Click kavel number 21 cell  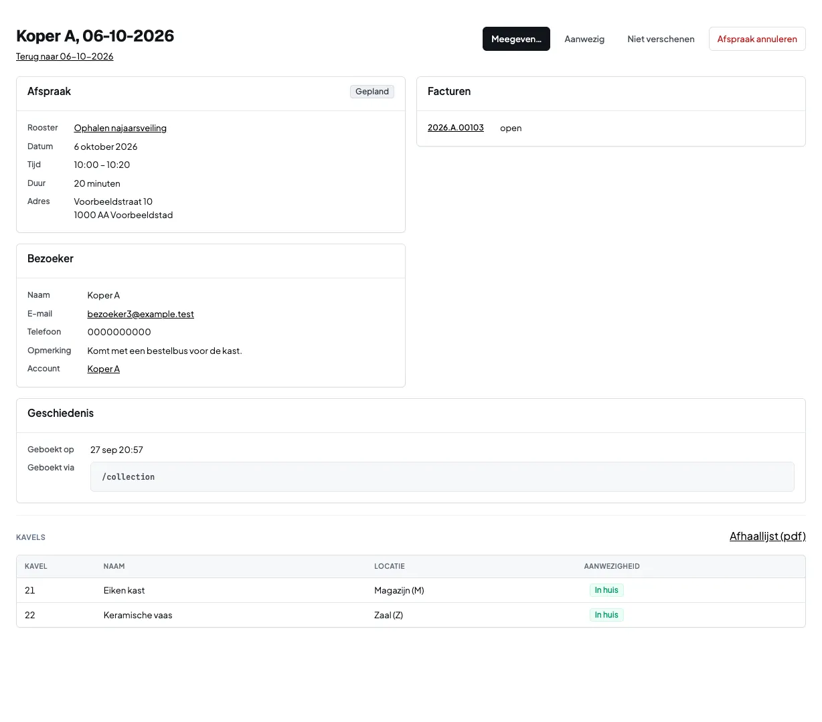coord(30,590)
